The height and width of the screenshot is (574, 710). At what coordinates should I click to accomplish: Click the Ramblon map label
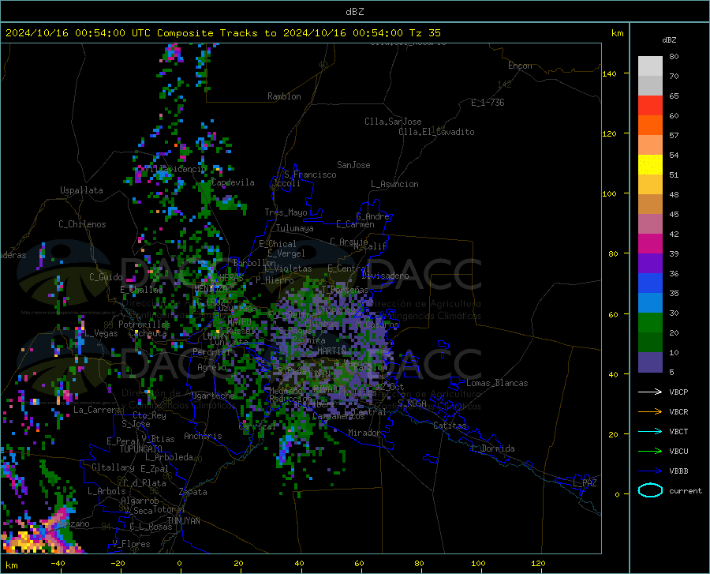coord(284,96)
